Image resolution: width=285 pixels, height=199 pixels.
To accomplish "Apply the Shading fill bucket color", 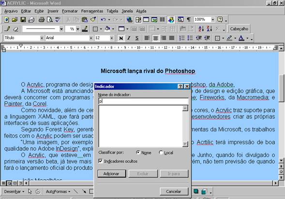I will 107,29.
